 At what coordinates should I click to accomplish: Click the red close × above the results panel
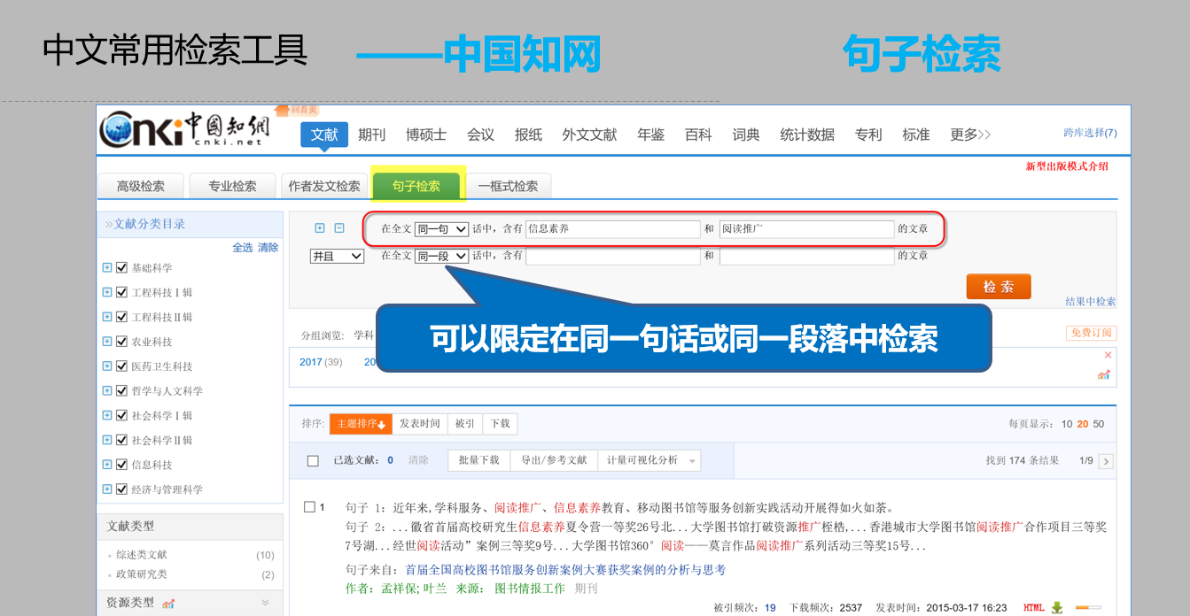1108,354
